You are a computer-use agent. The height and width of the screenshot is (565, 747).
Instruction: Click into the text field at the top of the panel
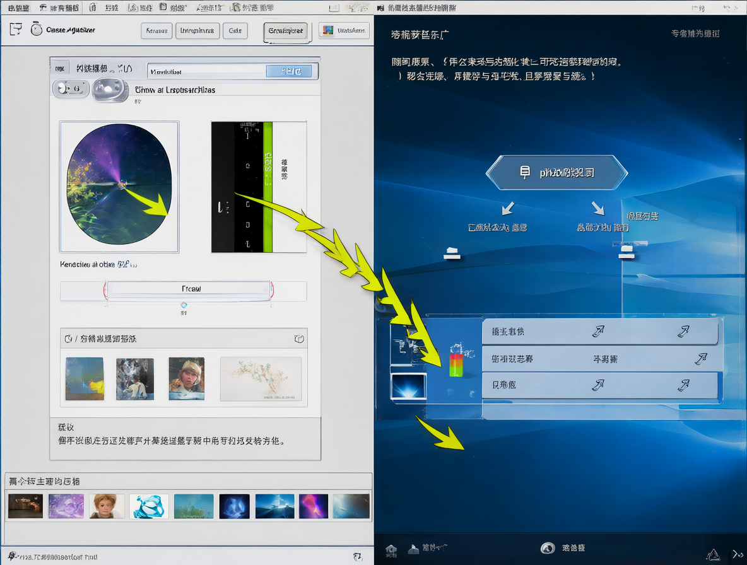(x=206, y=71)
